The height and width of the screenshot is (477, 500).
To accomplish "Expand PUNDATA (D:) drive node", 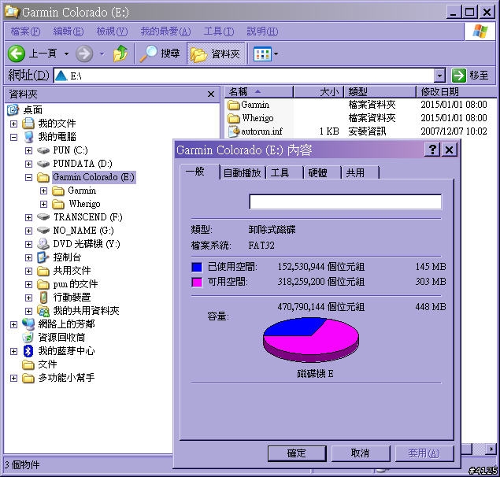I will pyautogui.click(x=28, y=164).
